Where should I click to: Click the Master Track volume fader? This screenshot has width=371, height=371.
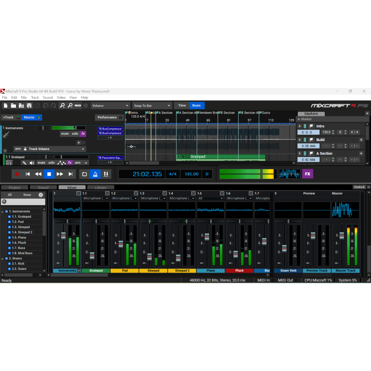(x=342, y=235)
